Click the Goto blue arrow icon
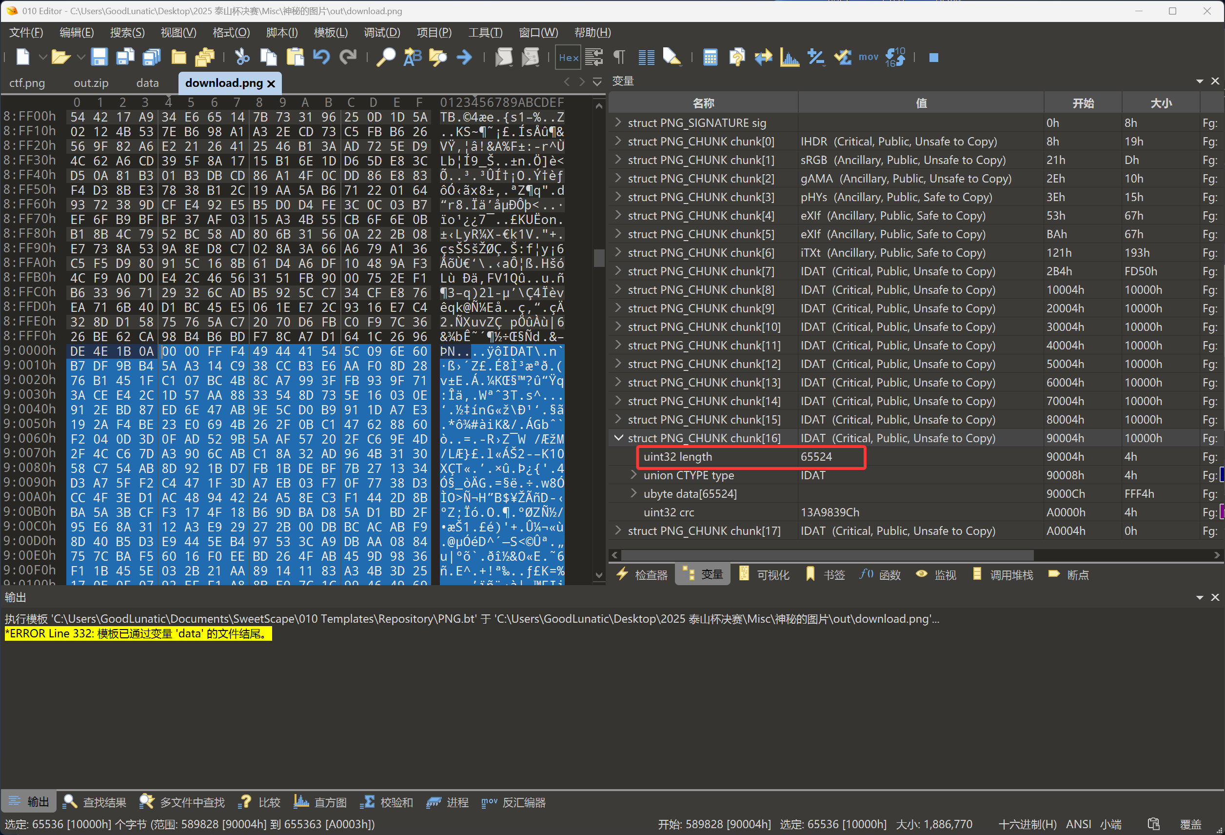The height and width of the screenshot is (835, 1225). coord(464,57)
